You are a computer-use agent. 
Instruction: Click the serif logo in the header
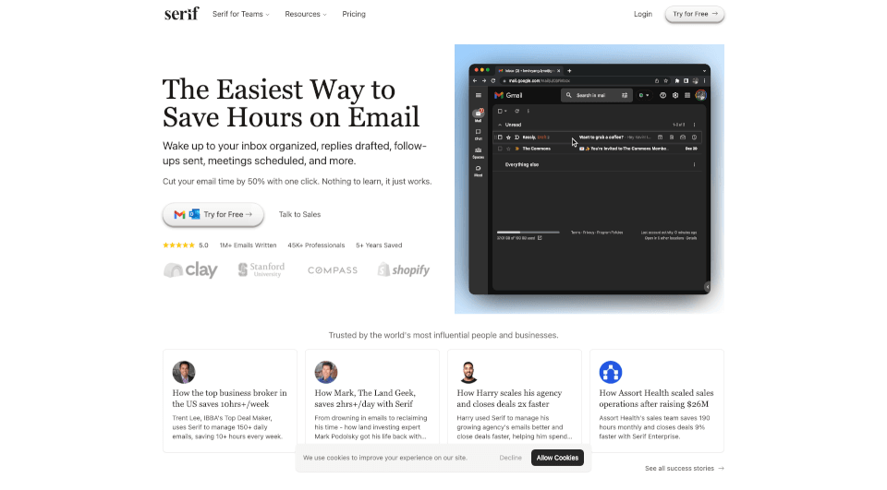click(181, 13)
